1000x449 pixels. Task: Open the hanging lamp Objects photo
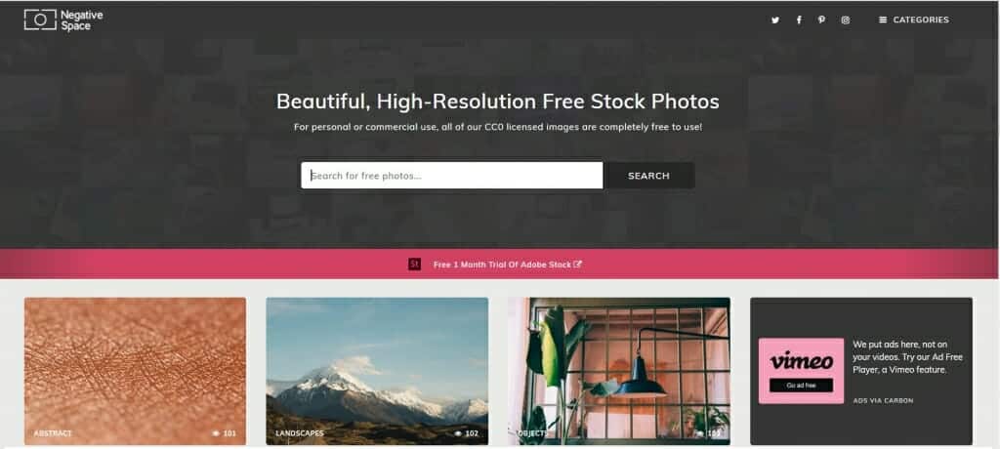coord(619,371)
